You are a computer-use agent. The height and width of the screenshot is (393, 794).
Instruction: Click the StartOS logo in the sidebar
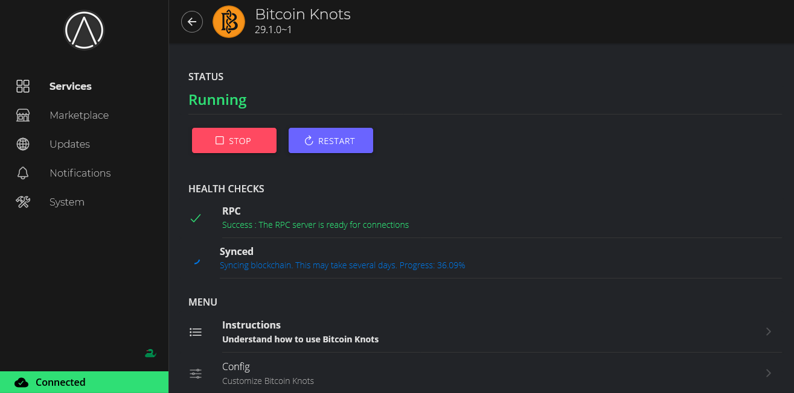85,30
